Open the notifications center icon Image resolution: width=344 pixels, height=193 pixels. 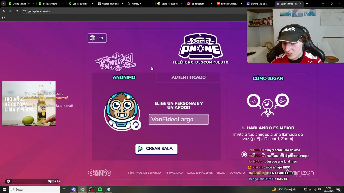coord(338,190)
